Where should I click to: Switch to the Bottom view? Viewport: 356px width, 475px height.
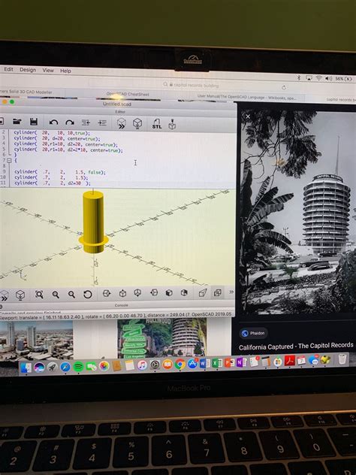[137, 293]
